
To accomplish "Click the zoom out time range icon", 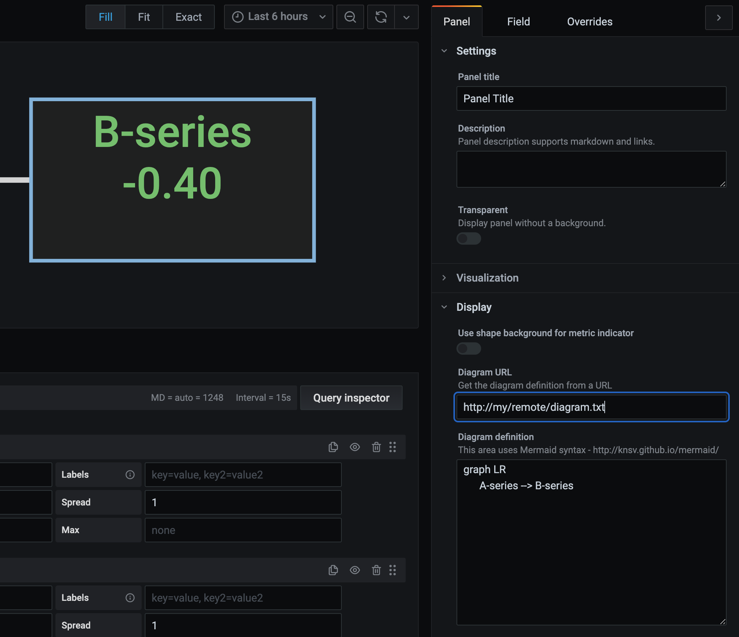I will [x=350, y=17].
